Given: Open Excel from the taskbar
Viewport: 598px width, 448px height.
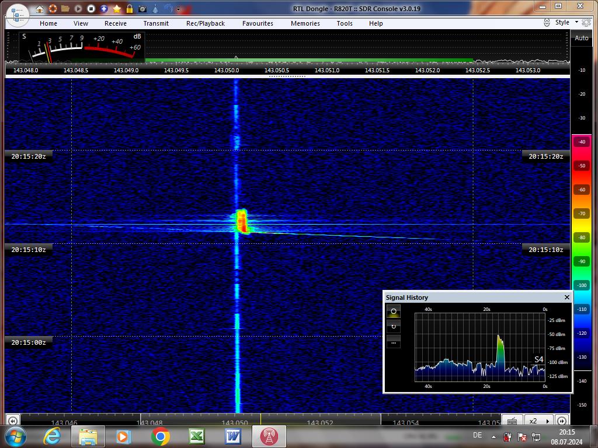Looking at the screenshot, I should coord(197,436).
